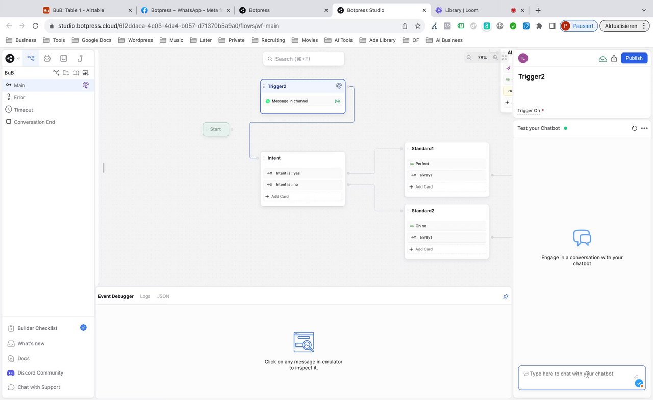Pin the bottom debugger panel

pyautogui.click(x=506, y=296)
